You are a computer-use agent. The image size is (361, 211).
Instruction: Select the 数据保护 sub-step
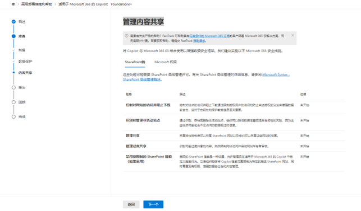tap(25, 62)
